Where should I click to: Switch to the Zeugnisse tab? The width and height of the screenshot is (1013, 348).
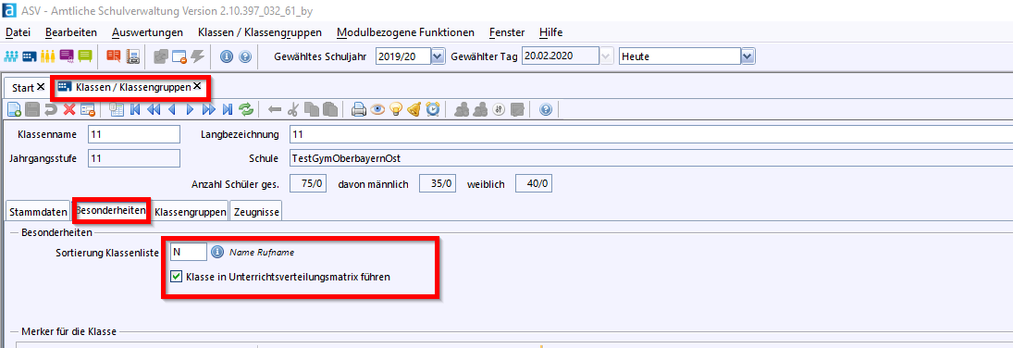255,212
